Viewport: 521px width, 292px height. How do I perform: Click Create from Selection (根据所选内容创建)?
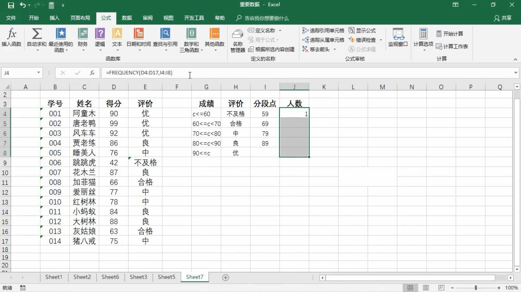pos(271,49)
